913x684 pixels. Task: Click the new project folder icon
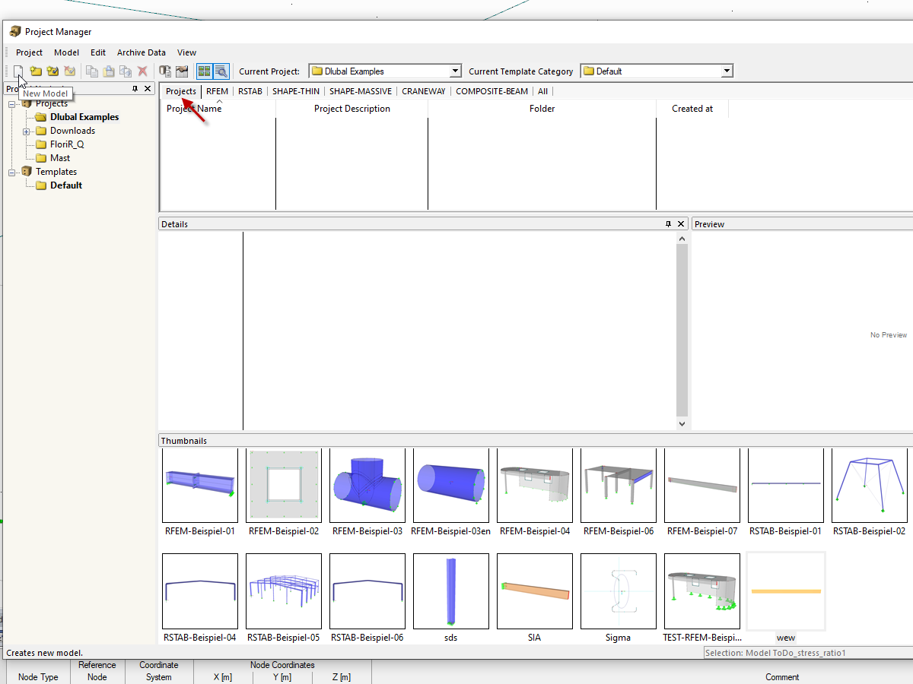tap(36, 71)
